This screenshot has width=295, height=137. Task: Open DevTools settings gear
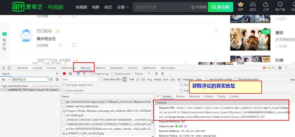click(x=280, y=68)
